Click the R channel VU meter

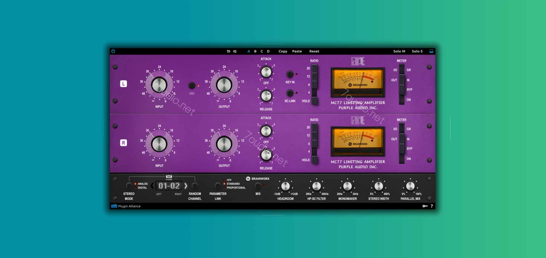(x=358, y=141)
